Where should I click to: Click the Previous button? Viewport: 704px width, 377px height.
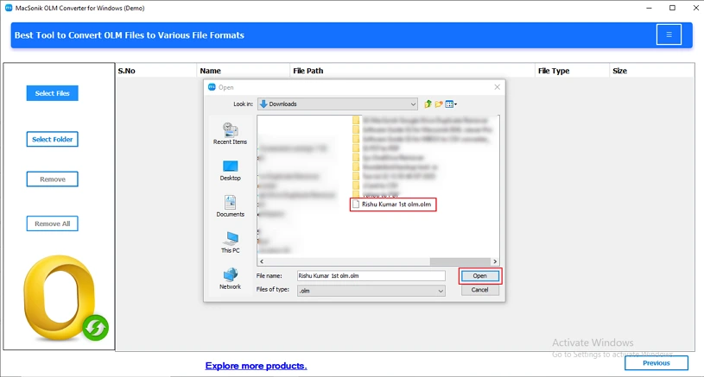click(x=656, y=363)
